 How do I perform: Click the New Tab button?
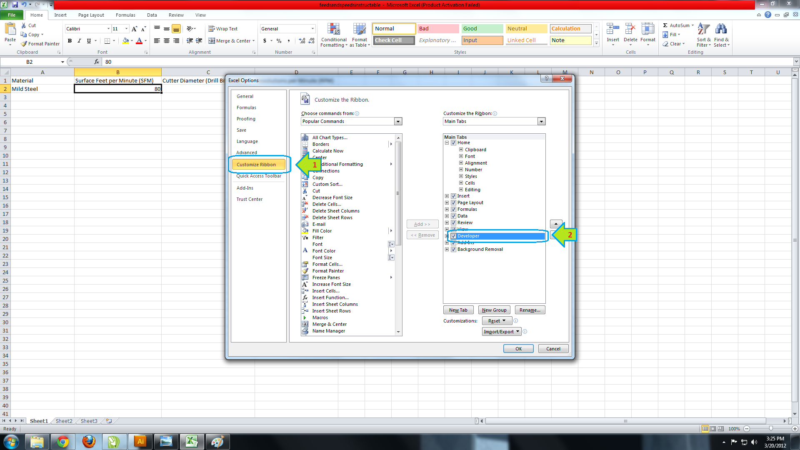[458, 310]
